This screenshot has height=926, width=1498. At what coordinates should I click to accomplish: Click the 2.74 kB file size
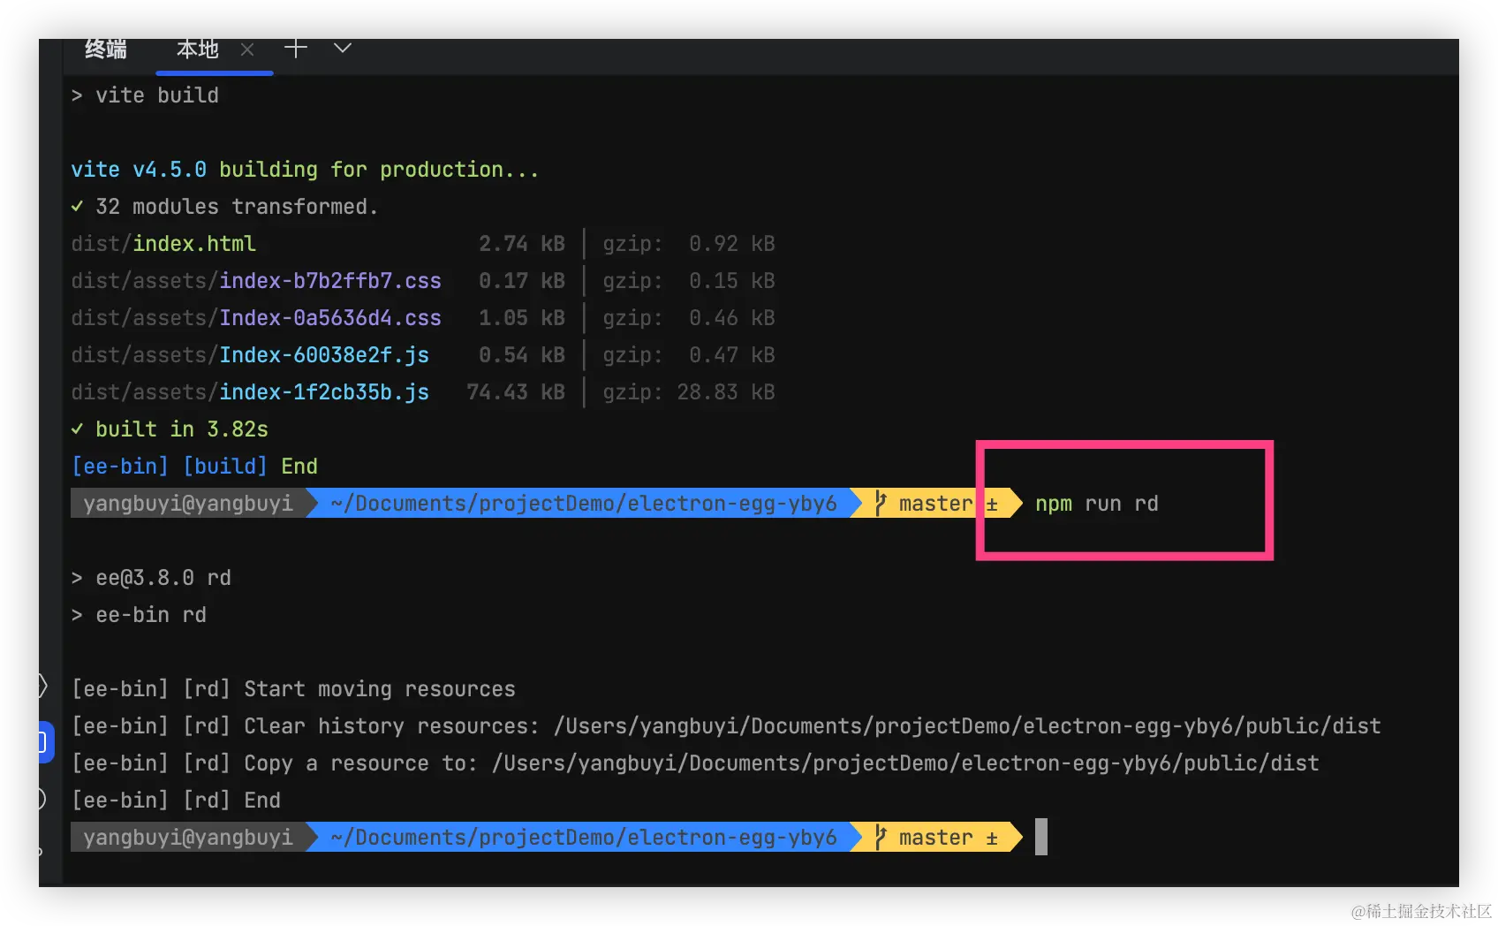tap(522, 244)
